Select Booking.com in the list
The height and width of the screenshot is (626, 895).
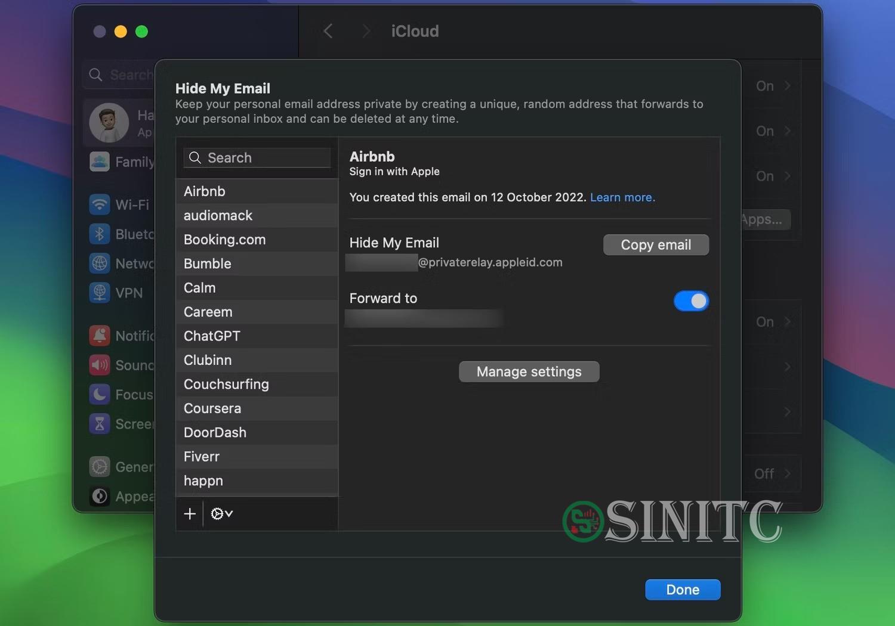tap(257, 240)
